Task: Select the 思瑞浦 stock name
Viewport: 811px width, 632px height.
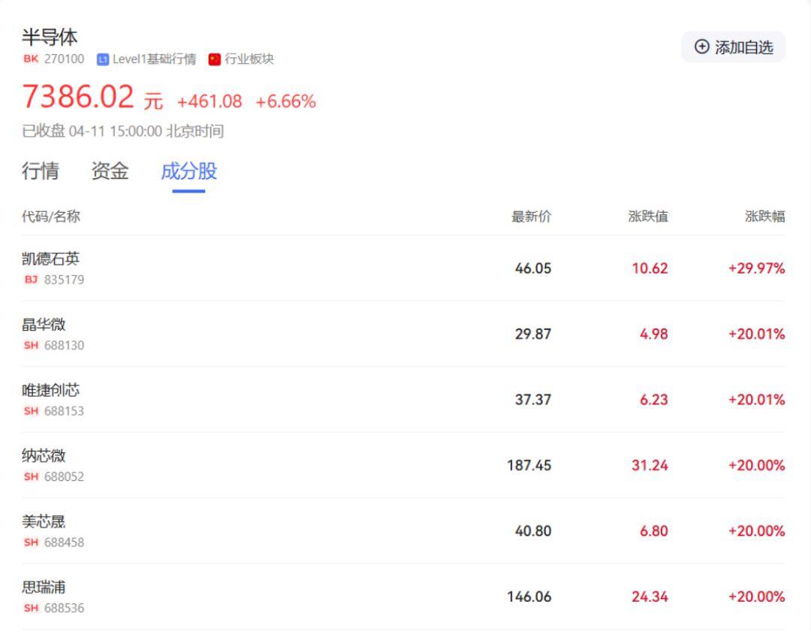Action: click(44, 588)
